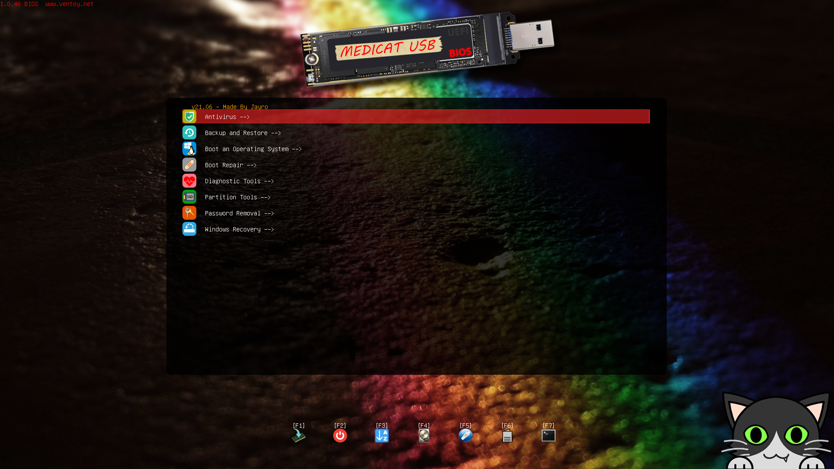Click the "www.ventoy.net" text
The width and height of the screenshot is (834, 469).
(x=69, y=4)
